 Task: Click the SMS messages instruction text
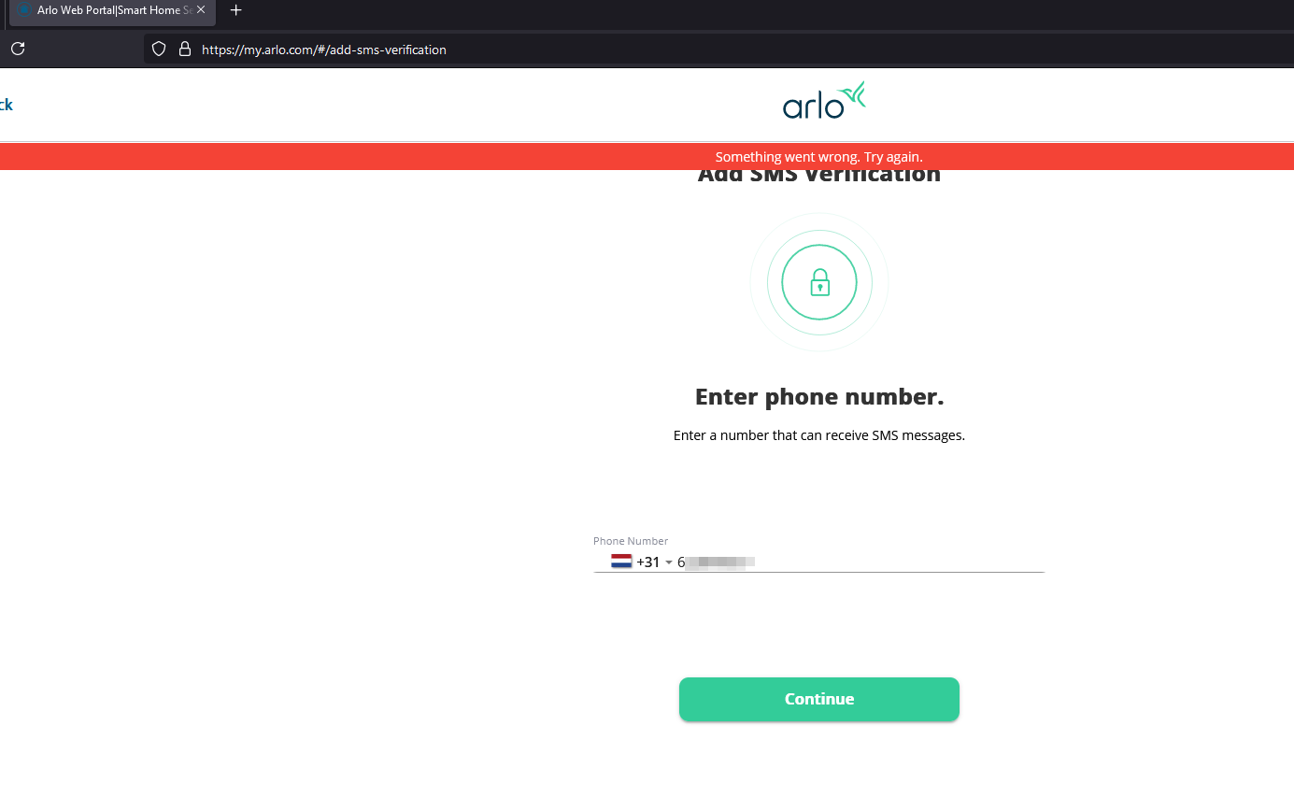click(819, 435)
